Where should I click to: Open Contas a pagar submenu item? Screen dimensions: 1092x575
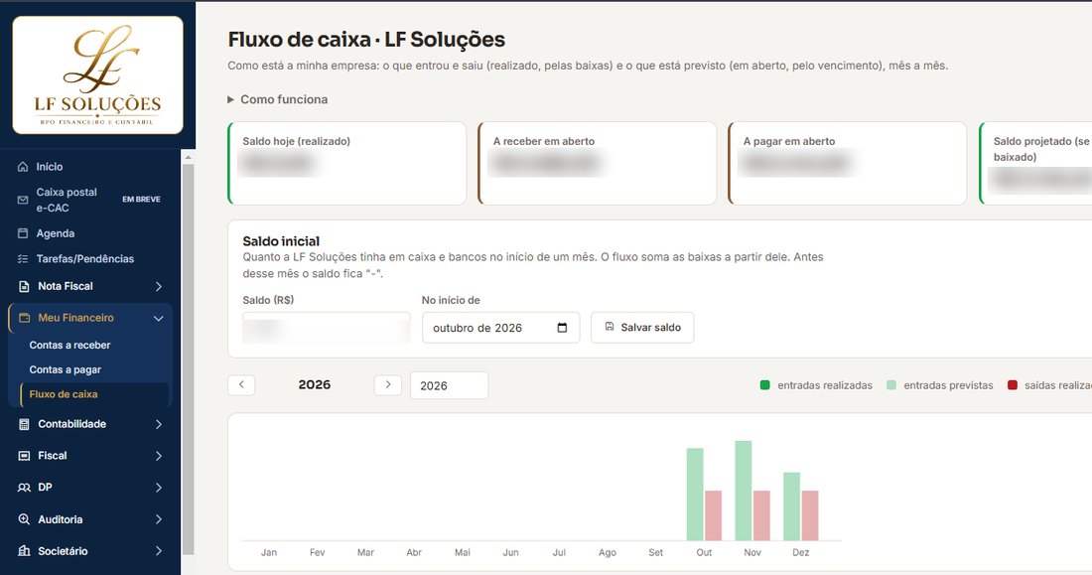click(66, 369)
